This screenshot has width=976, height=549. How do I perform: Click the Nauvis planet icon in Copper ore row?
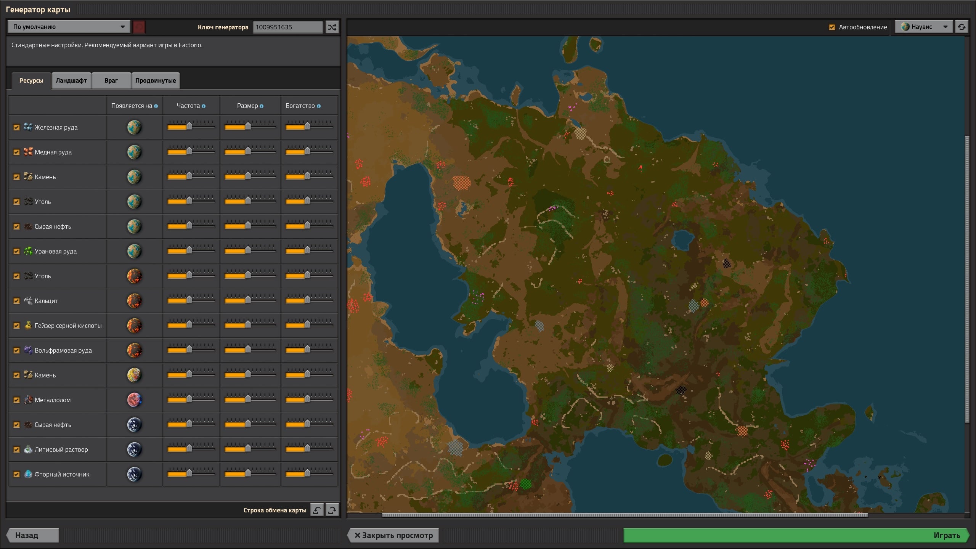134,152
